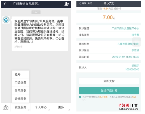Switch to keyboard input using the chat bubble icon
The width and height of the screenshot is (145, 114).
point(6,108)
